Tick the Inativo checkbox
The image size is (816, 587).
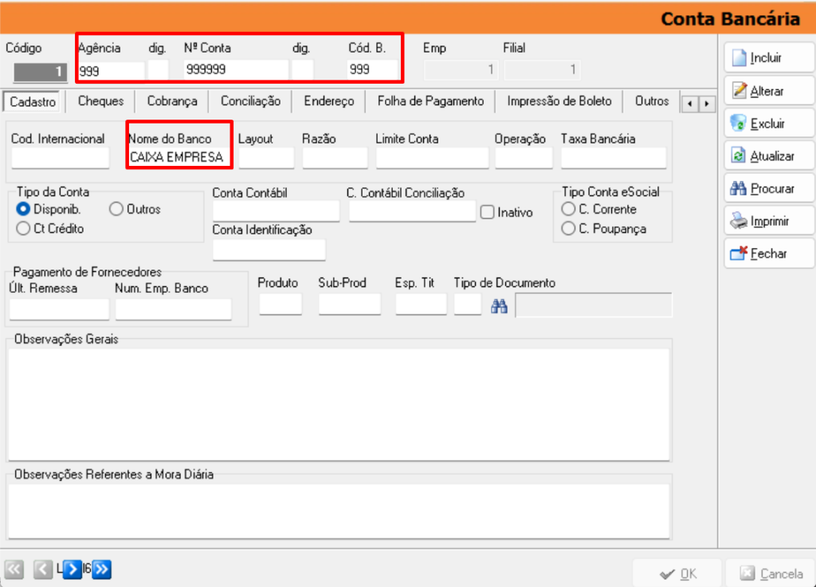488,212
